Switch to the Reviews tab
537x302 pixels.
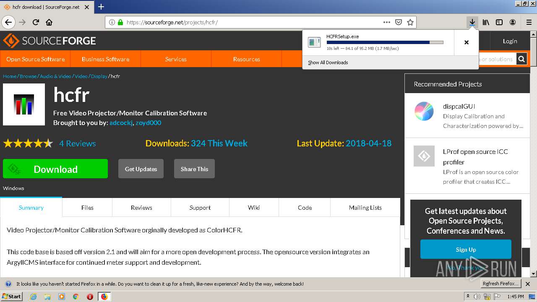(141, 208)
